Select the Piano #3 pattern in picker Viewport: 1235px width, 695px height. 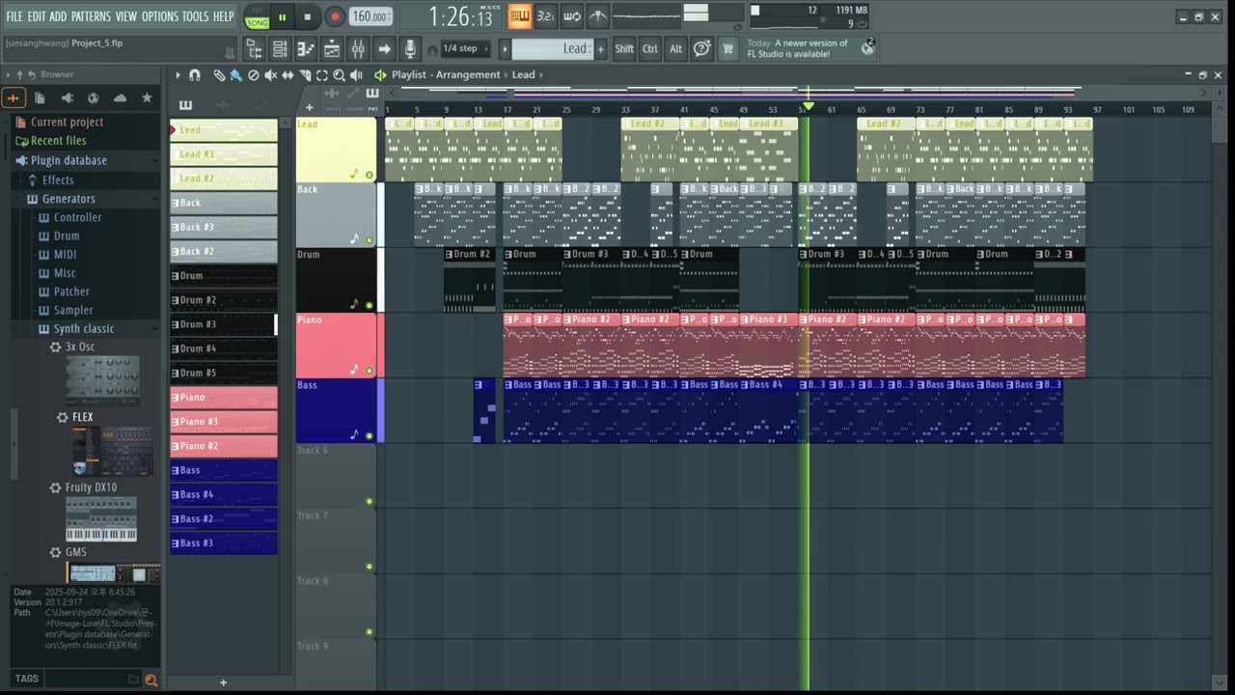click(224, 422)
